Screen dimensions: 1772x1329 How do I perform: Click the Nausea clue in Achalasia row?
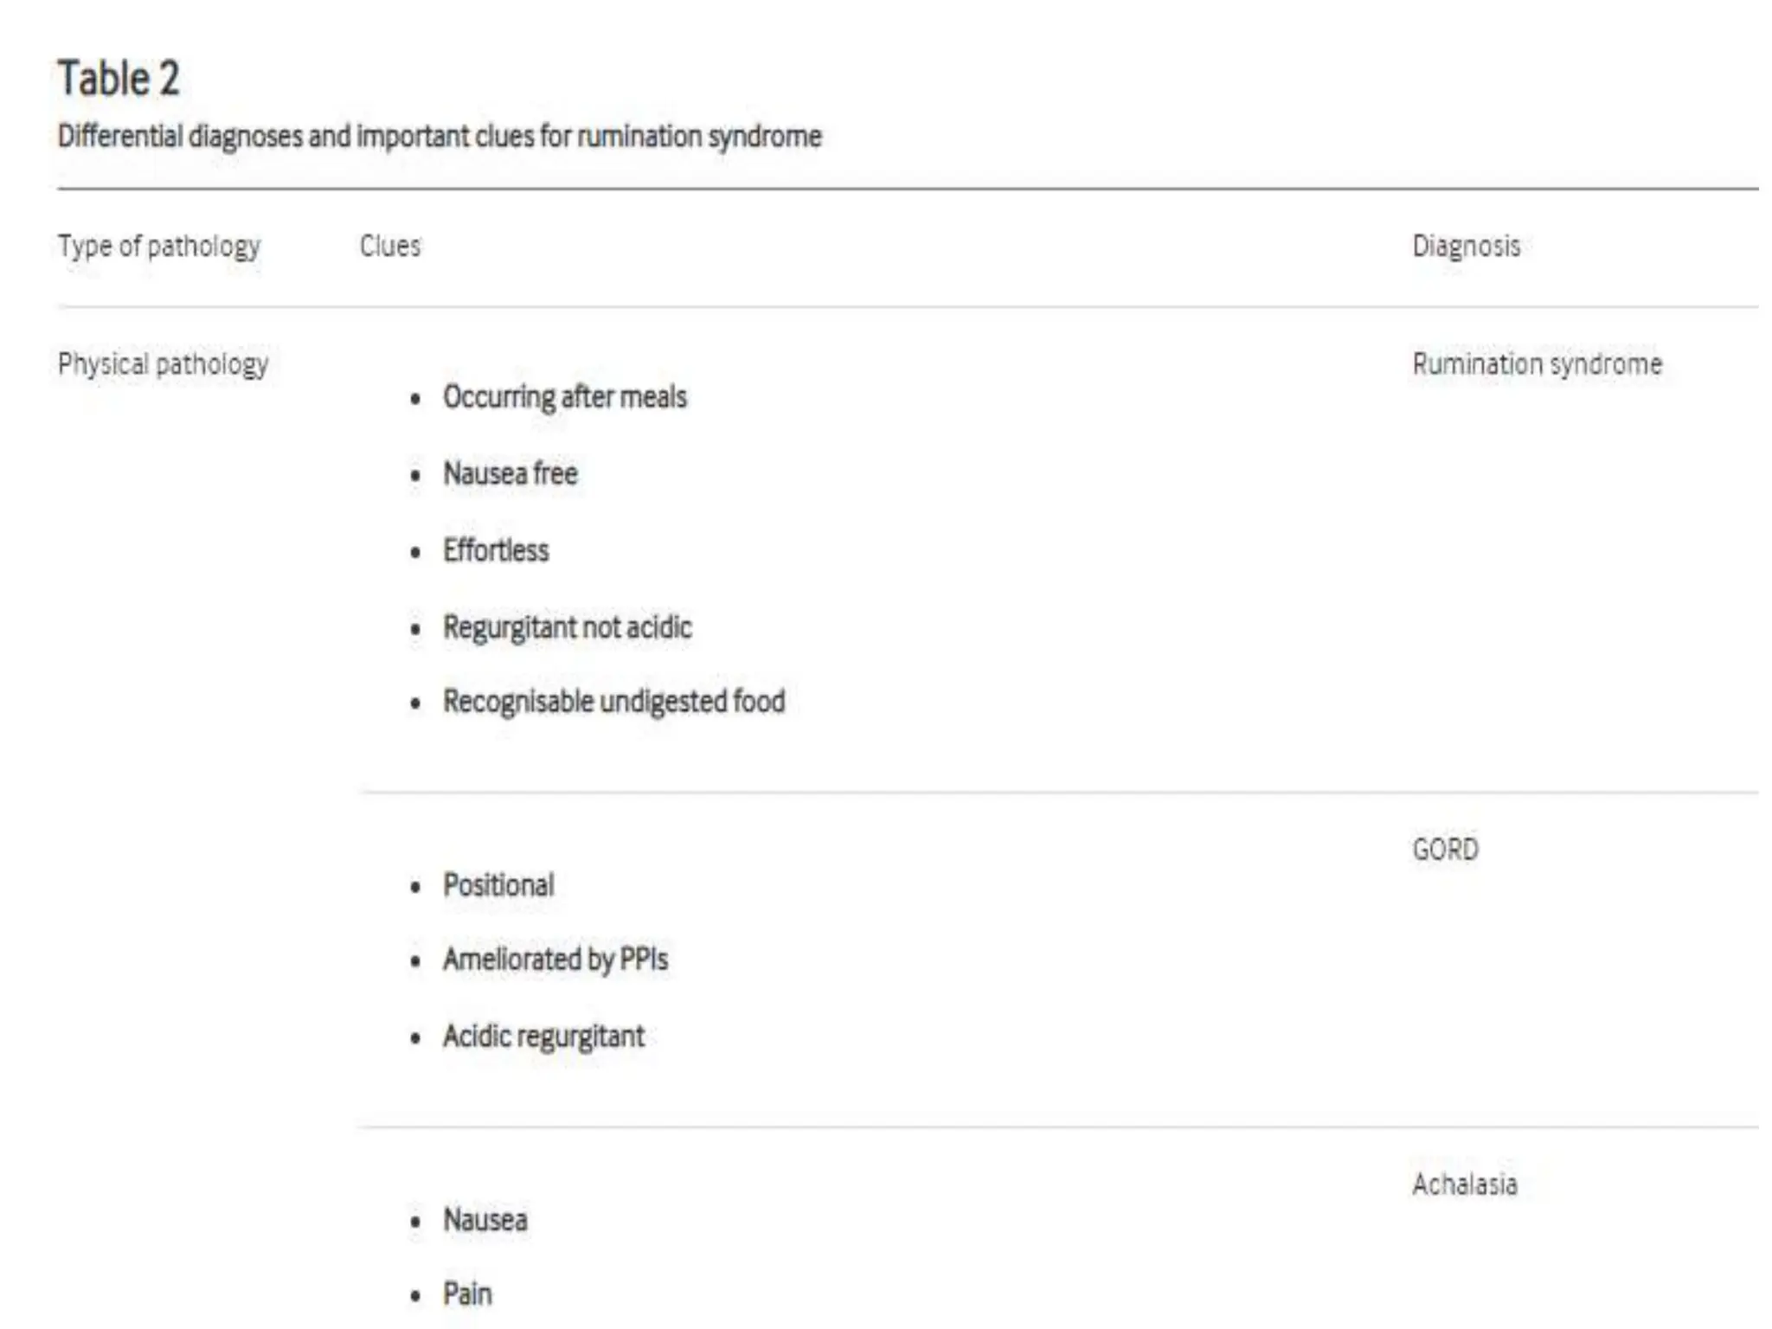point(485,1220)
